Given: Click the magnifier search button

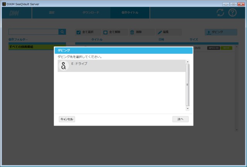Looking at the screenshot, I should [x=62, y=32].
